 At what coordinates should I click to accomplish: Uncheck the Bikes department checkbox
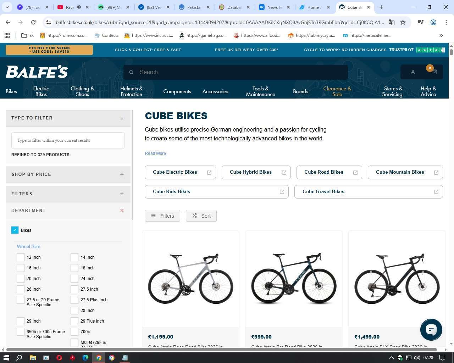tap(15, 230)
